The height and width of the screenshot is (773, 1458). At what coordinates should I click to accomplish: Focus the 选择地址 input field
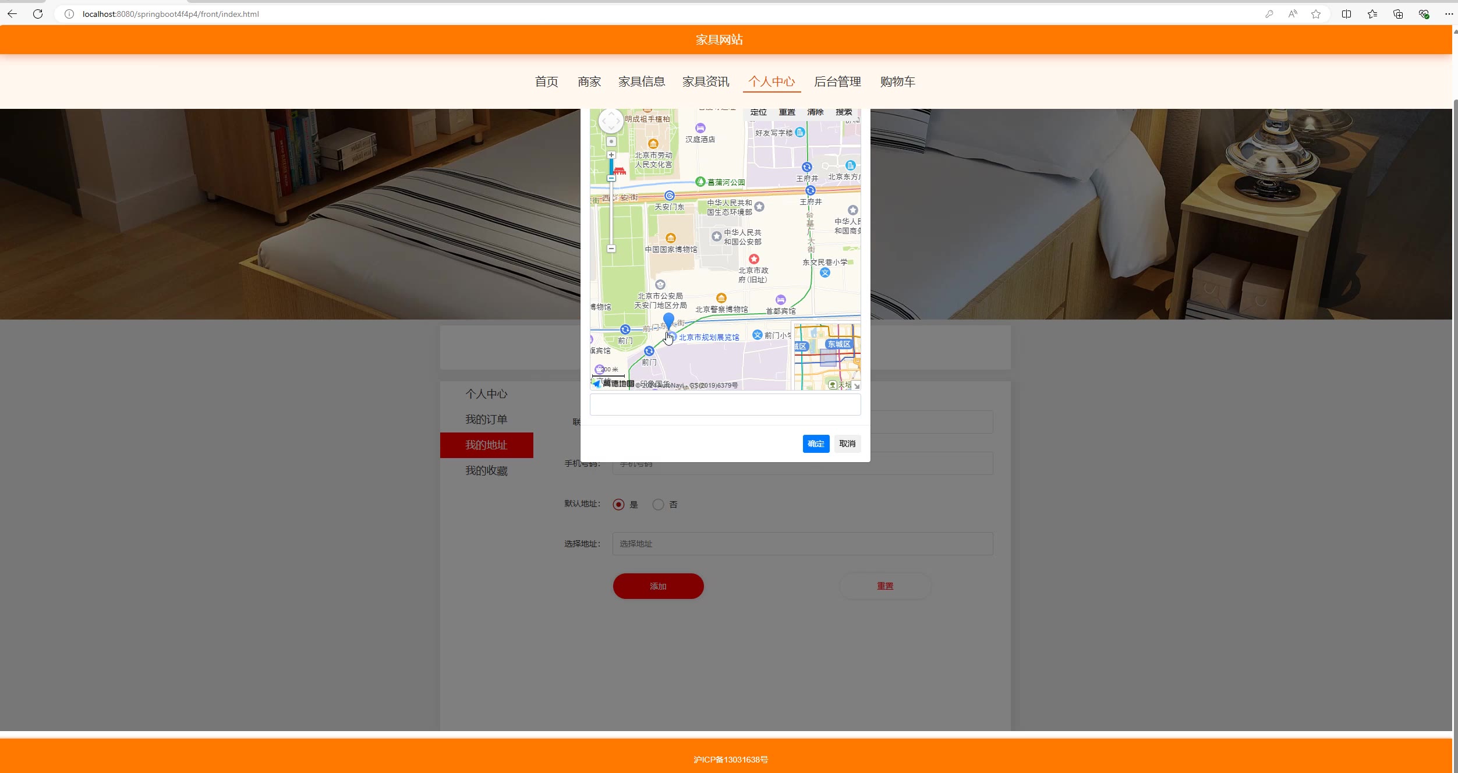point(802,544)
